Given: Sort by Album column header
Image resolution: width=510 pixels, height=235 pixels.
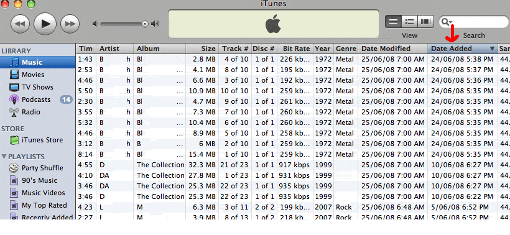Looking at the screenshot, I should 160,48.
